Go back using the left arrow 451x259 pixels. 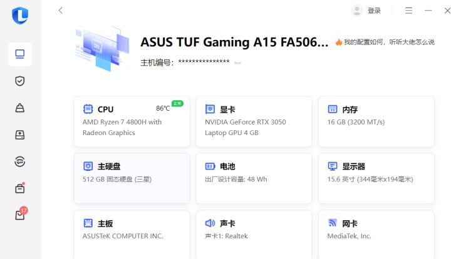pyautogui.click(x=60, y=11)
